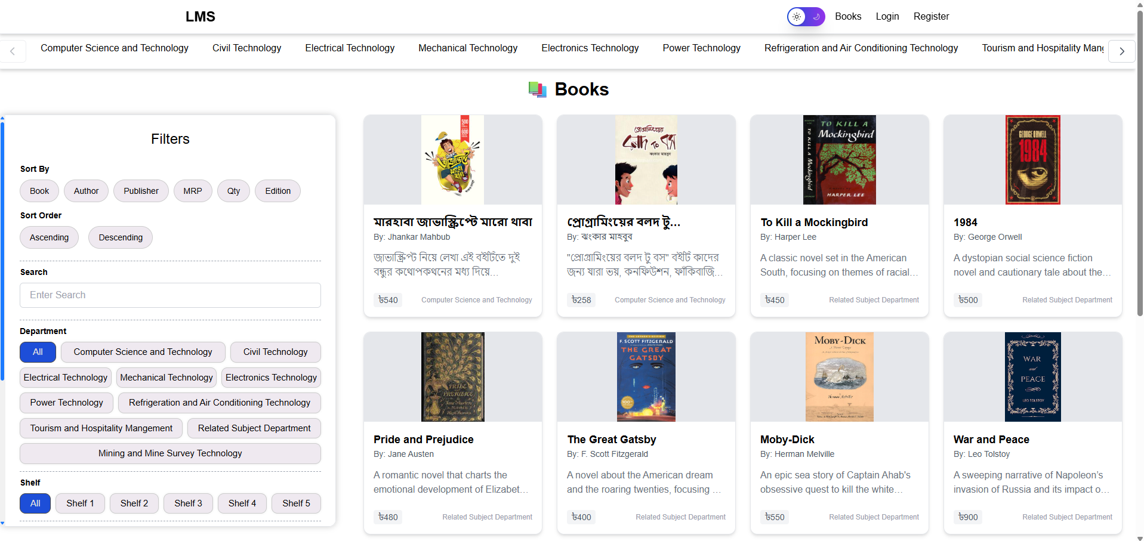Open War and Peace cover image
Viewport: 1144px width, 541px height.
pos(1033,377)
